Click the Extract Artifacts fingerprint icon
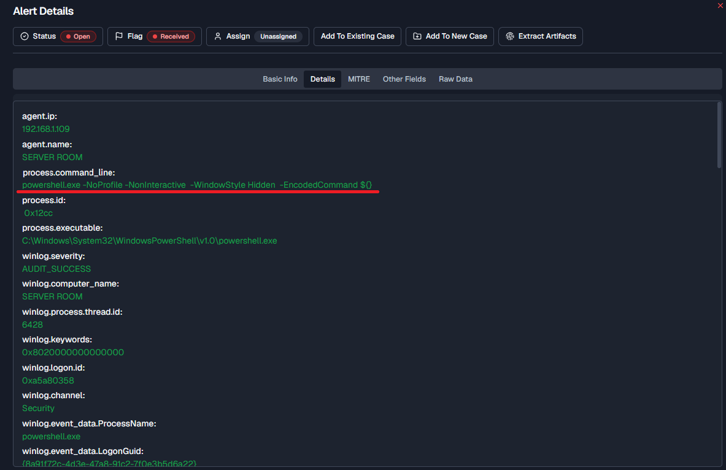This screenshot has height=470, width=726. point(510,36)
